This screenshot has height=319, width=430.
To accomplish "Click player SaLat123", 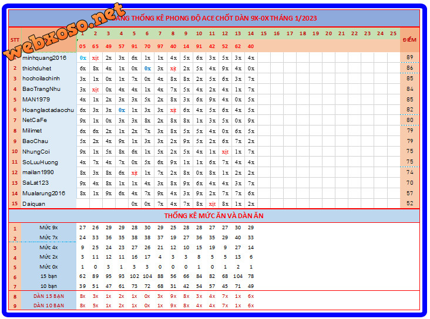I will pos(36,182).
